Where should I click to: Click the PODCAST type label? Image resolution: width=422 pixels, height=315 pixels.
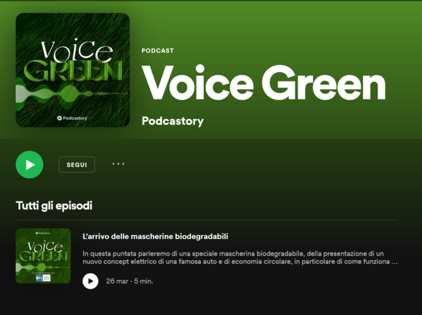click(158, 50)
